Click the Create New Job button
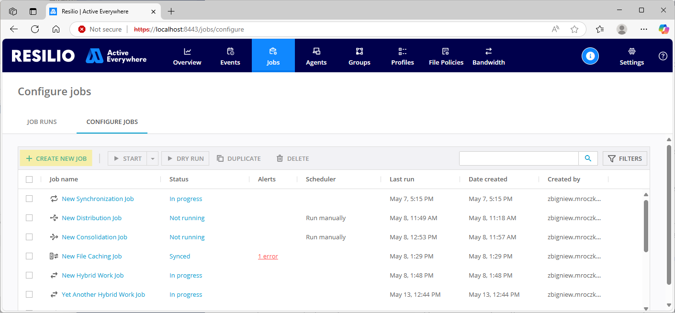This screenshot has width=675, height=313. pyautogui.click(x=56, y=158)
